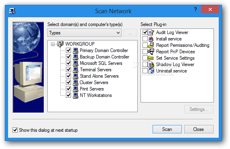The width and height of the screenshot is (230, 149).
Task: Click the NT Workstations computer icon
Action: (x=75, y=95)
